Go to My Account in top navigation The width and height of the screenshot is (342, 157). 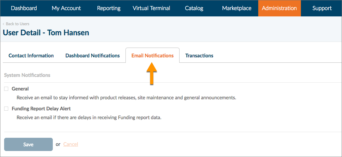tap(66, 8)
